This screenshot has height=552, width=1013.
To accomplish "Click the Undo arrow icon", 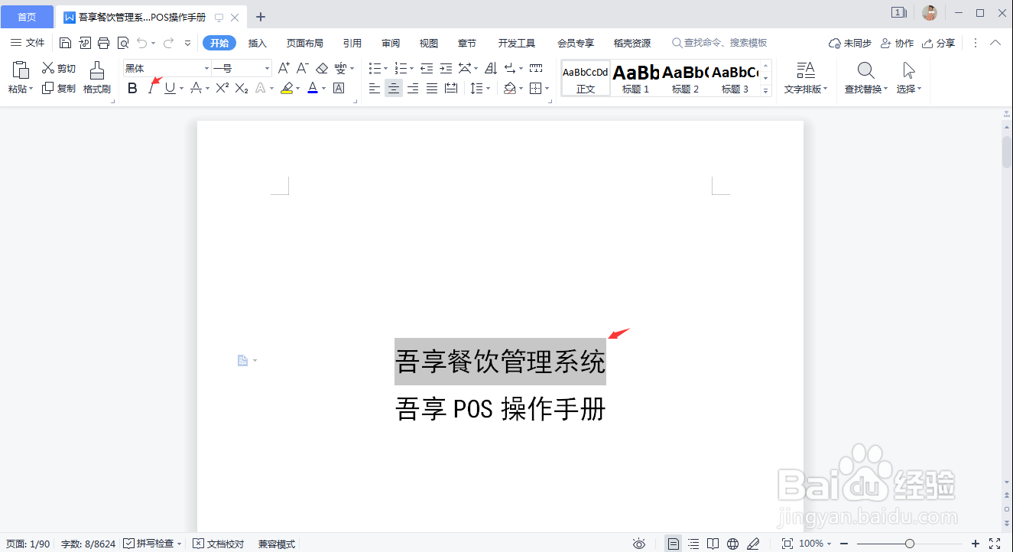I will (x=141, y=43).
